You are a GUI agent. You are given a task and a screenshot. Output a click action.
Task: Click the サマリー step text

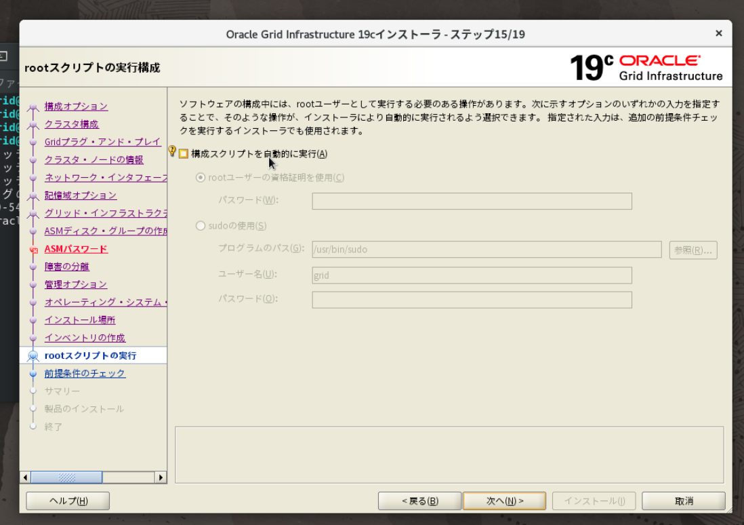pyautogui.click(x=62, y=391)
